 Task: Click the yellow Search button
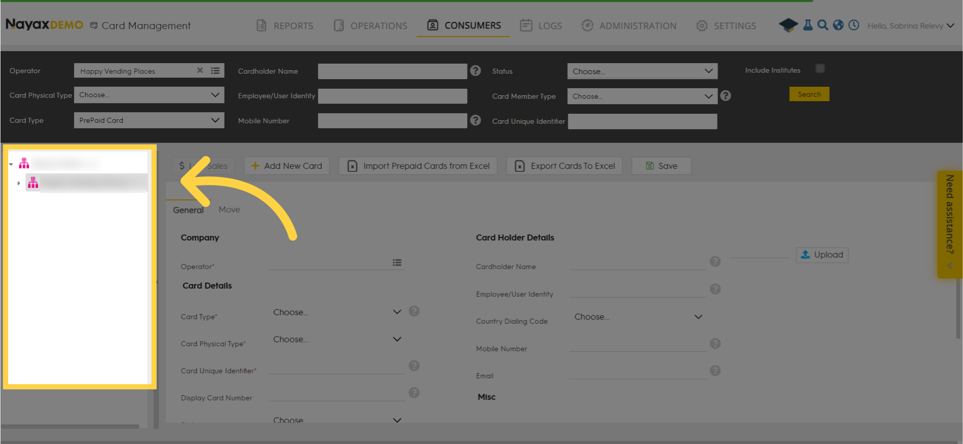point(809,94)
